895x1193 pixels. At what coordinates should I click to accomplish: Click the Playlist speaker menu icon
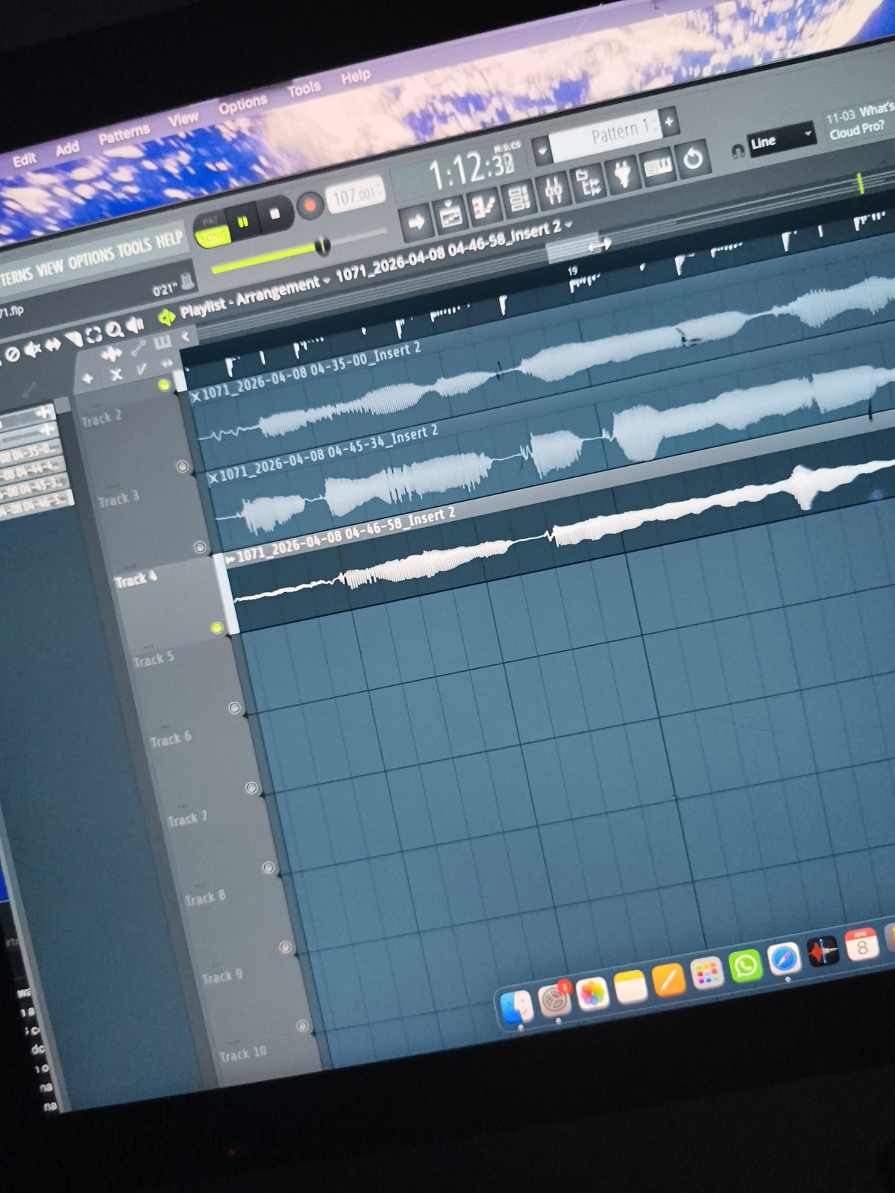click(167, 317)
